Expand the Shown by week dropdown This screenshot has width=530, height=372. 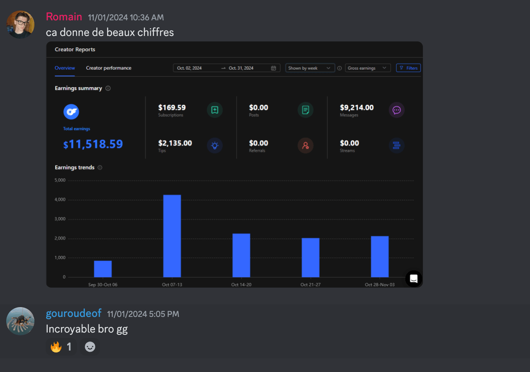point(310,68)
